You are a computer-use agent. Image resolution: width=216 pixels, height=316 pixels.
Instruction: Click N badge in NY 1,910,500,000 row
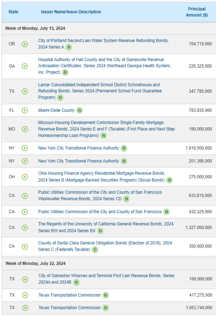pyautogui.click(x=124, y=148)
